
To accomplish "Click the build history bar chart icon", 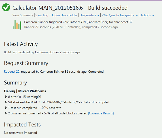I will [17, 24].
